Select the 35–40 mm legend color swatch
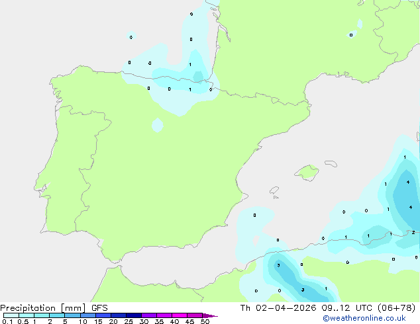 [x=164, y=315]
